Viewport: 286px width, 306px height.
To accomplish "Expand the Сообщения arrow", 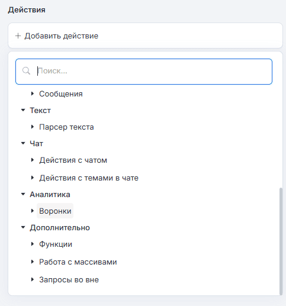I will [x=33, y=94].
